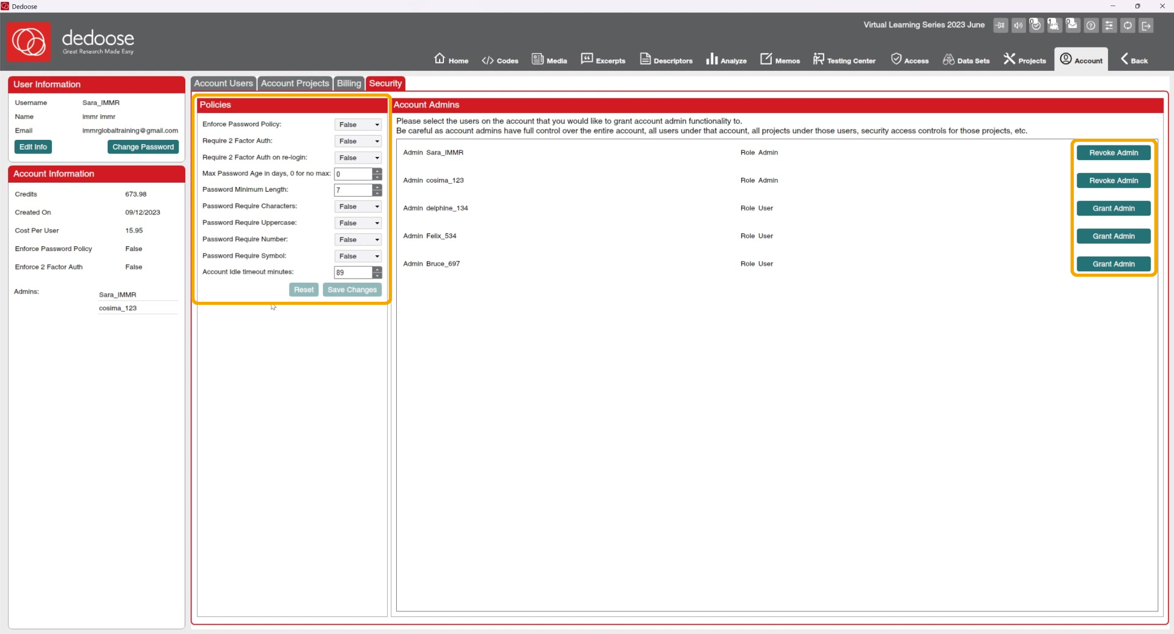This screenshot has height=634, width=1174.
Task: Open the Excerpts workspace
Action: (603, 59)
